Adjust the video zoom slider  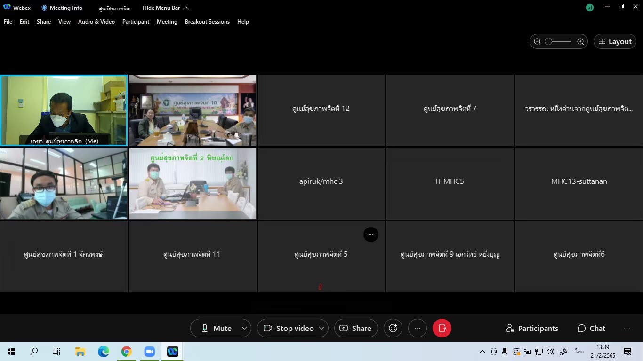click(548, 41)
